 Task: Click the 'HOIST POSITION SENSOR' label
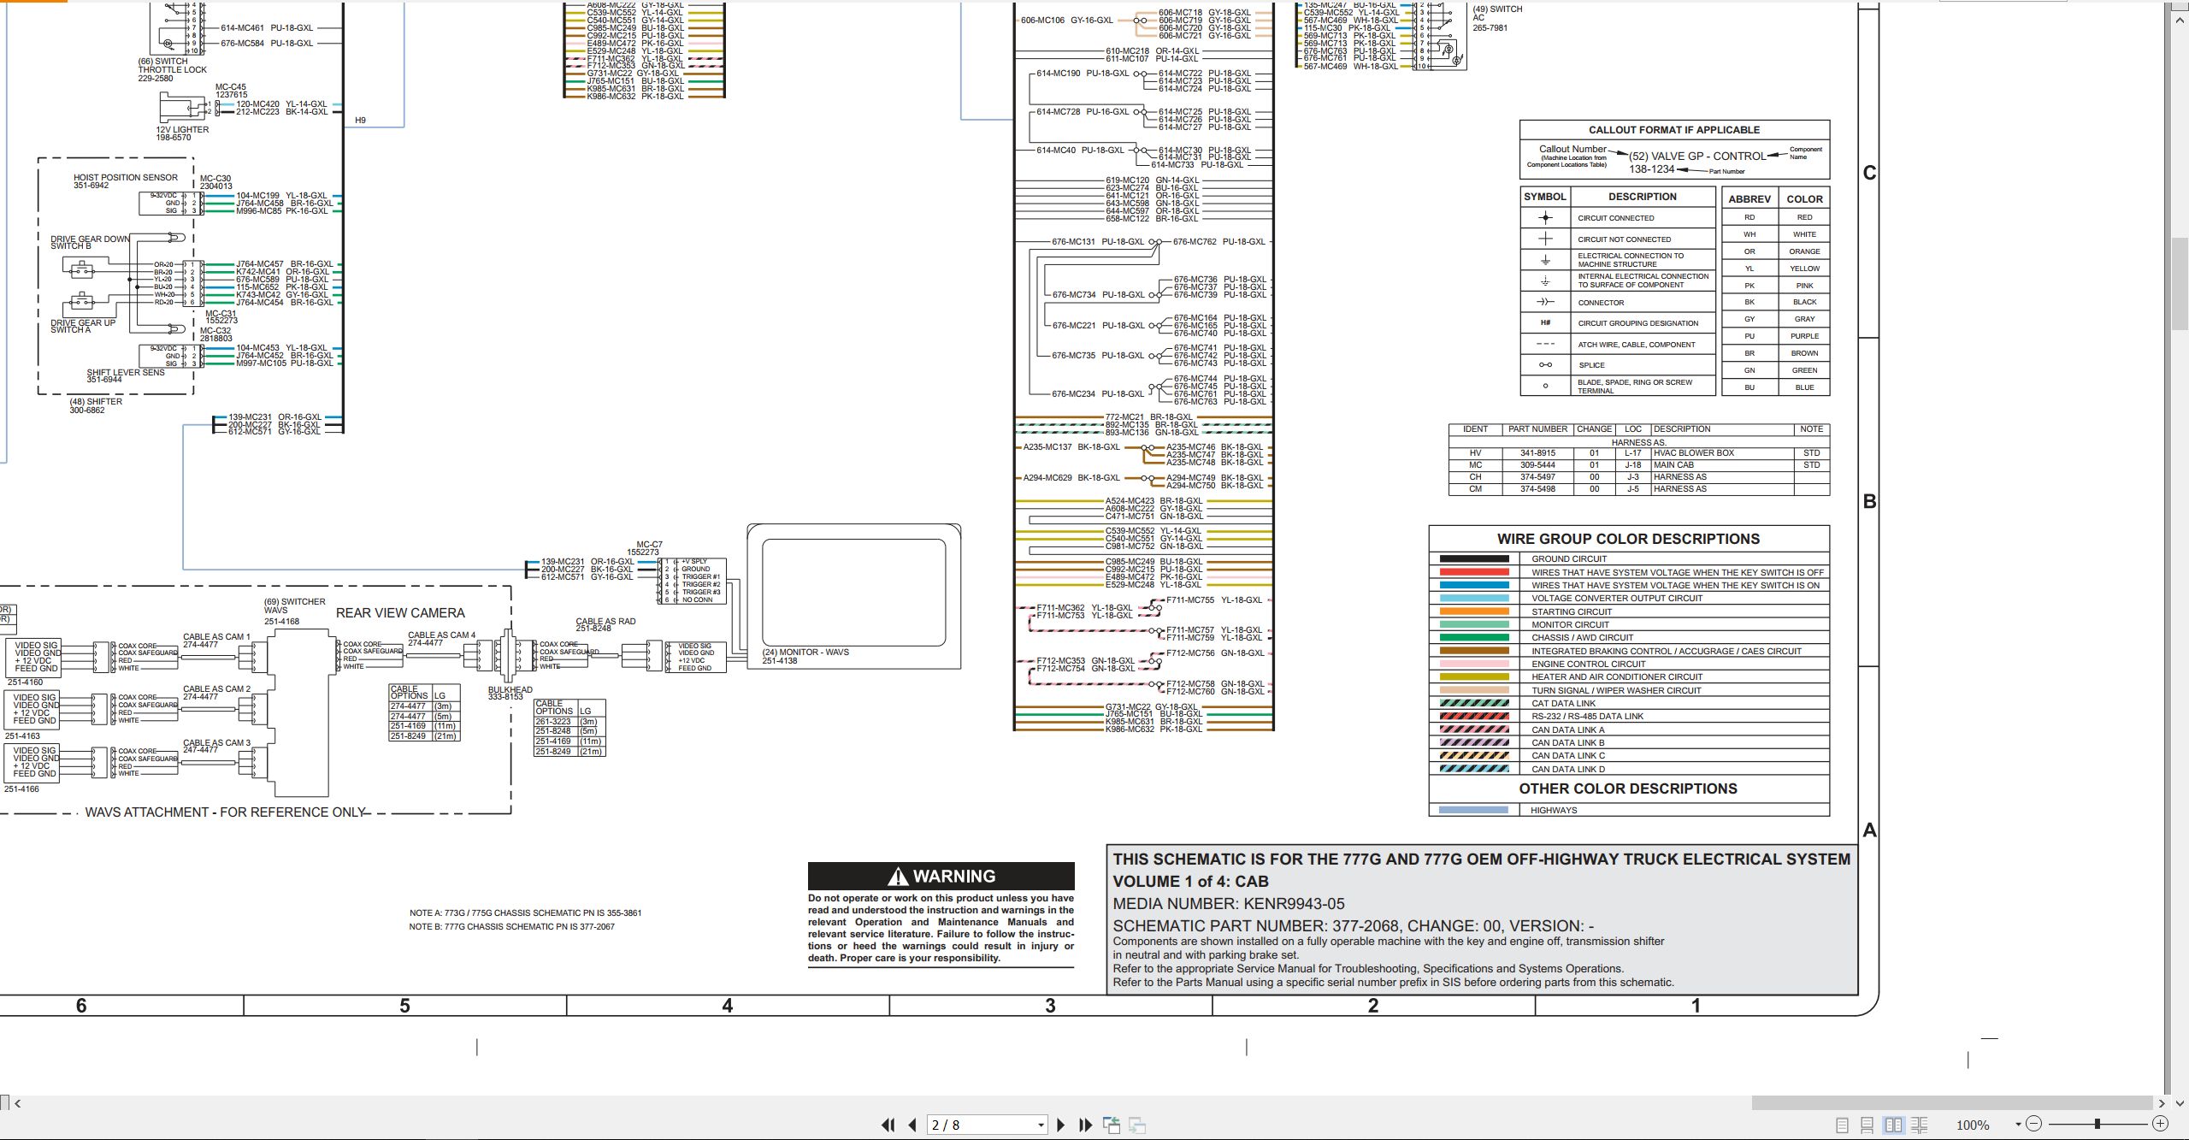coord(126,178)
